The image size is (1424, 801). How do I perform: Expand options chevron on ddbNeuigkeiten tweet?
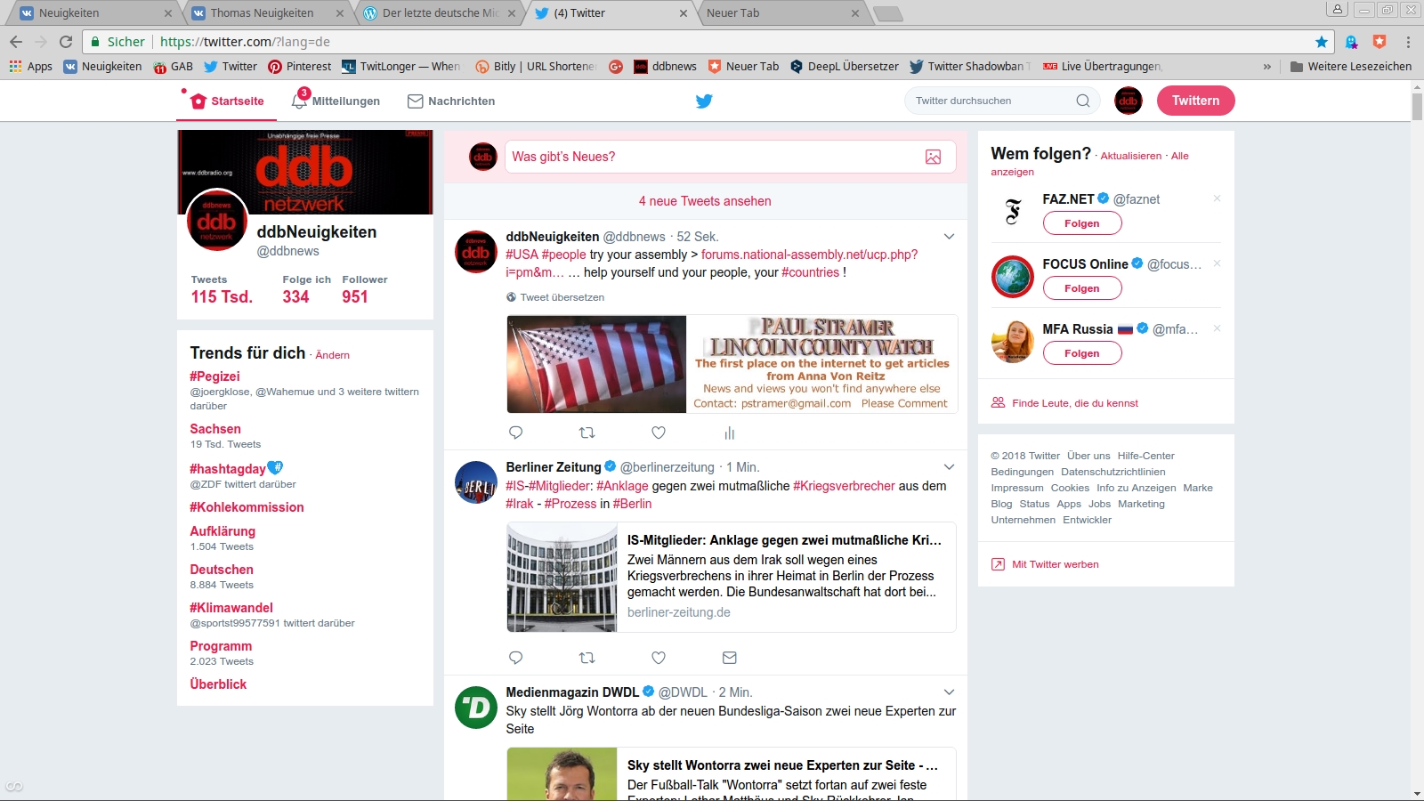949,237
